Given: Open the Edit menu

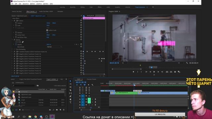Looking at the screenshot, I should pyautogui.click(x=16, y=4).
